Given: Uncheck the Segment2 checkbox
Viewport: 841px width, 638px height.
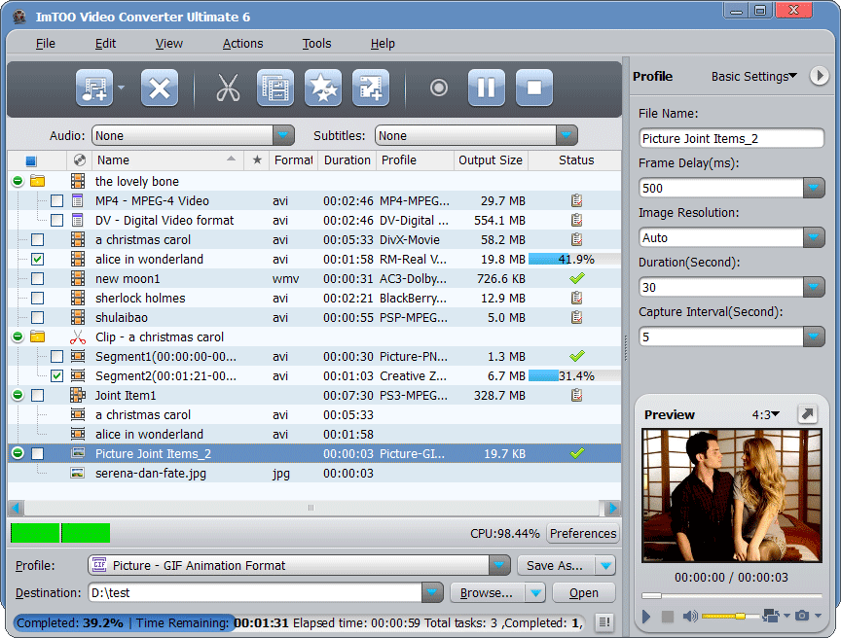Looking at the screenshot, I should tap(56, 376).
